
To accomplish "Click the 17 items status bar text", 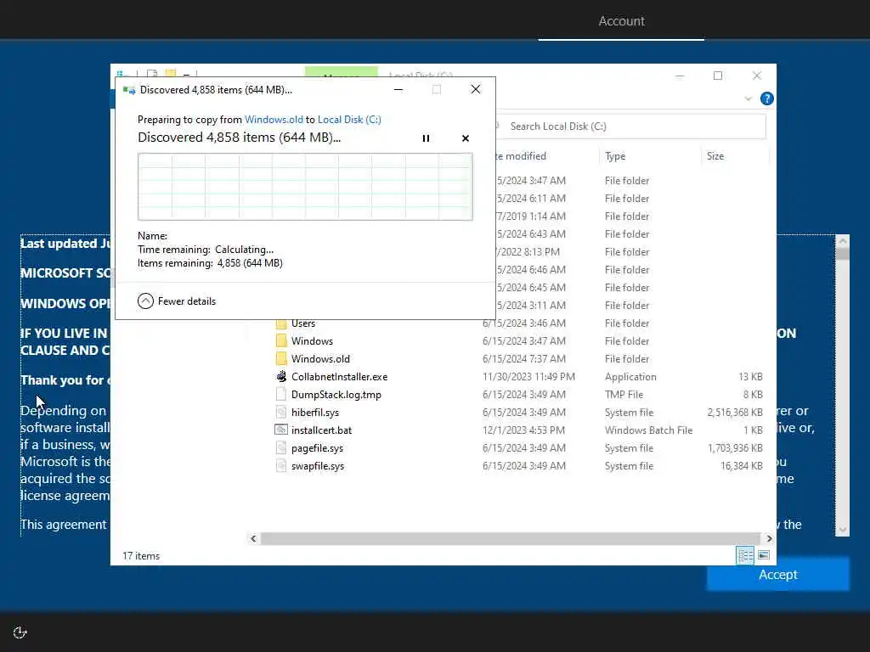I will pyautogui.click(x=141, y=556).
